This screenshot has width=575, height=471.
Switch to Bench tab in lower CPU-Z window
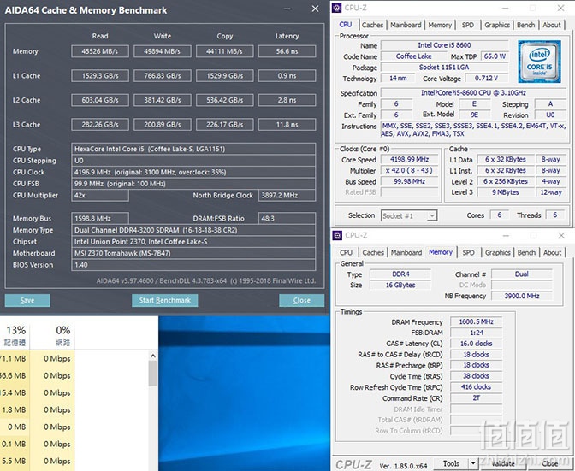point(526,252)
